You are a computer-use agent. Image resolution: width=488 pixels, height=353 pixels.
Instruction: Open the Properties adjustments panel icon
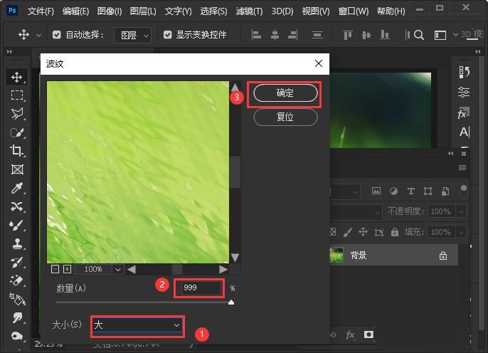464,92
